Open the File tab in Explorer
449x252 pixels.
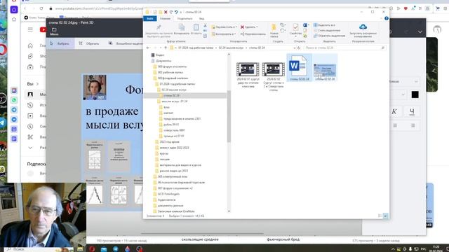coord(149,19)
